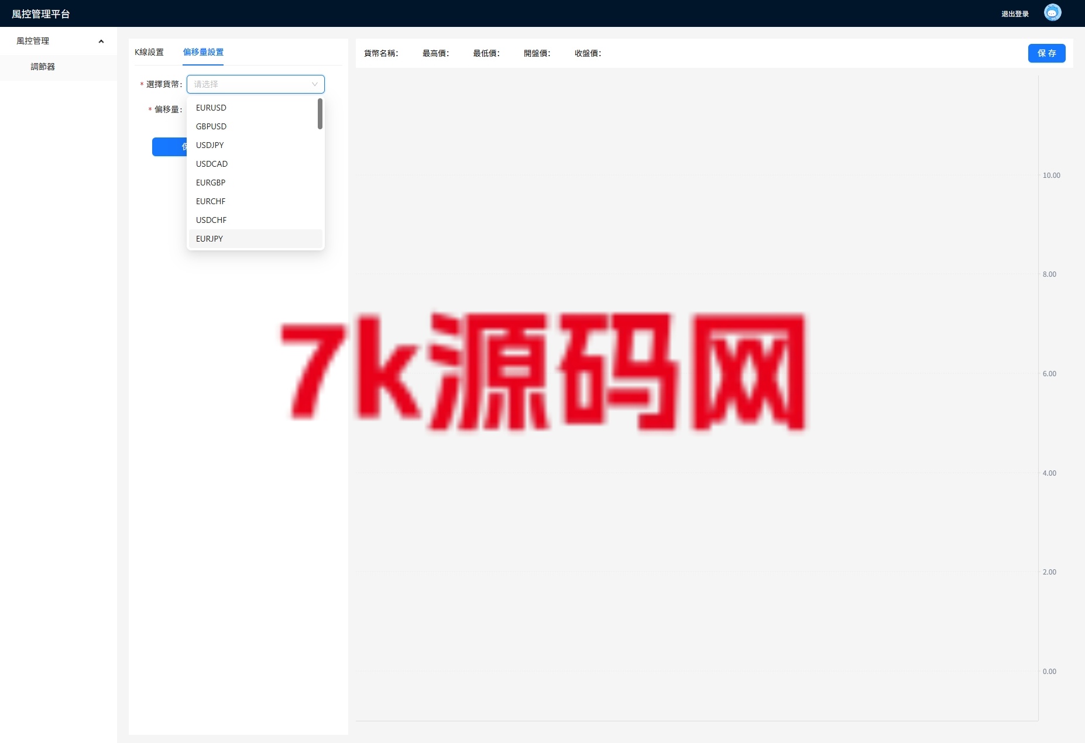Pick USDJPY in the dropdown
Viewport: 1085px width, 743px height.
tap(255, 145)
